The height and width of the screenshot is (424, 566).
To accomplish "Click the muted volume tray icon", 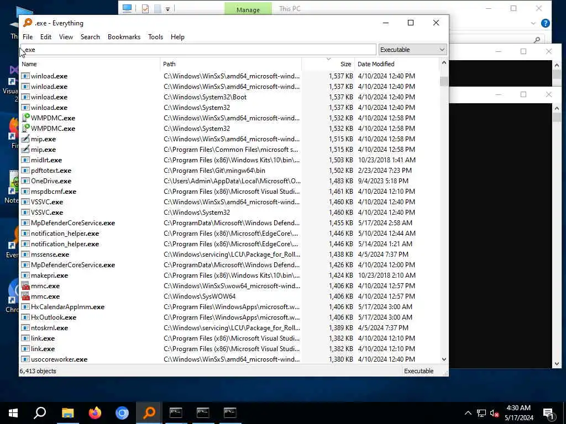I will [495, 413].
